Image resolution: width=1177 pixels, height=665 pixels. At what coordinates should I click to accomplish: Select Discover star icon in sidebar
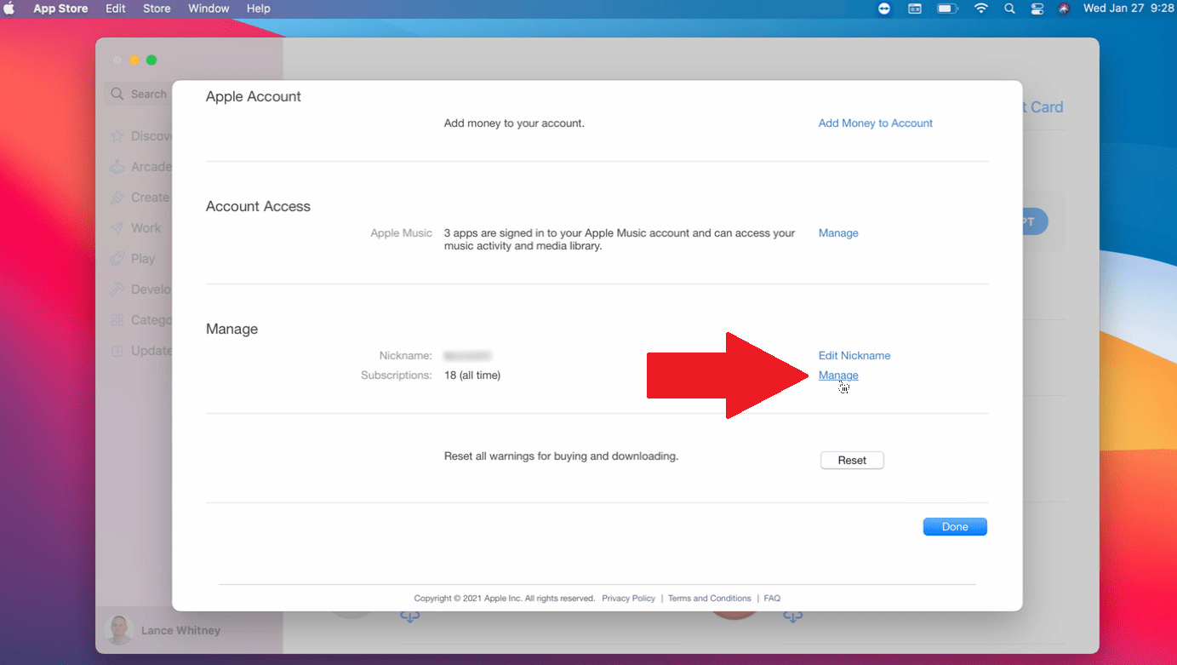pos(117,136)
